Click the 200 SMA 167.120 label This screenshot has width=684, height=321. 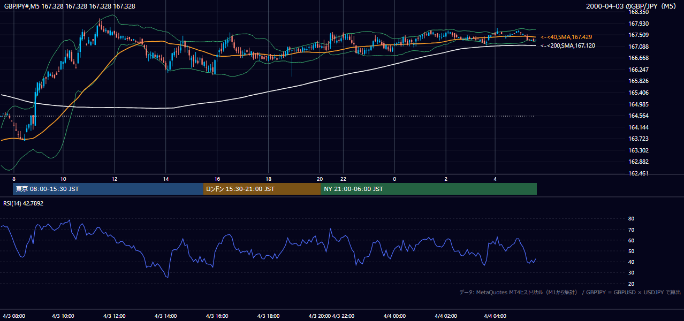(x=568, y=46)
